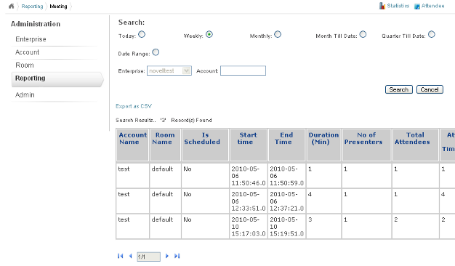The width and height of the screenshot is (455, 266).
Task: Click the page number field 1/1
Action: tap(148, 257)
